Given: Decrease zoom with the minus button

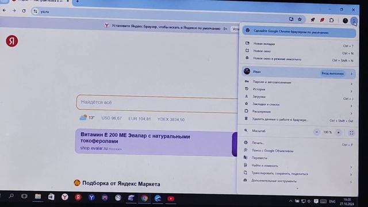Looking at the screenshot, I should [316, 132].
